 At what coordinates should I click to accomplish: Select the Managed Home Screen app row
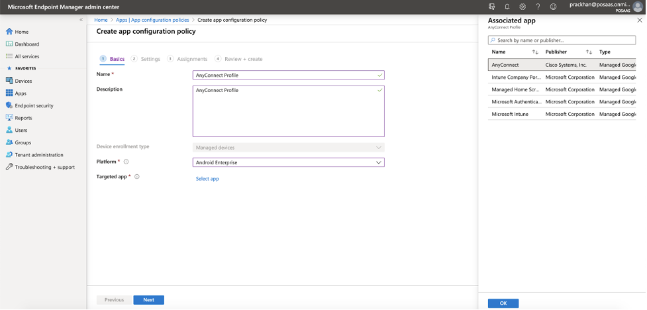[562, 89]
